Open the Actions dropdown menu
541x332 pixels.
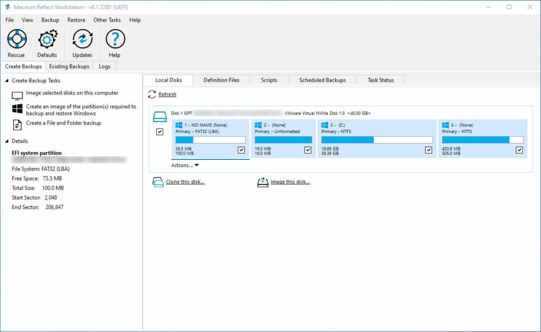[x=185, y=166]
